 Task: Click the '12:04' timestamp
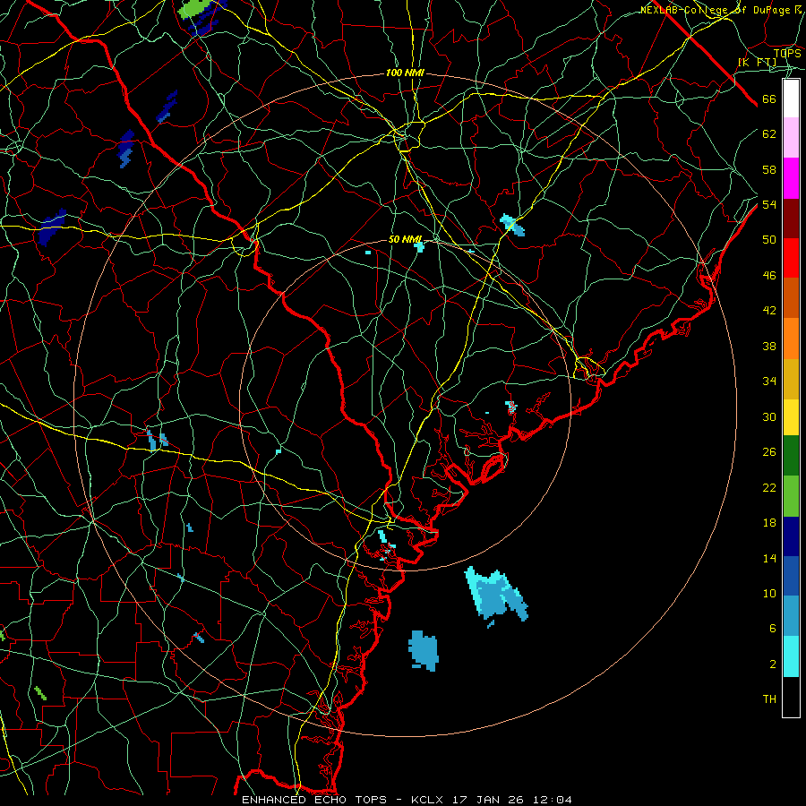(553, 800)
